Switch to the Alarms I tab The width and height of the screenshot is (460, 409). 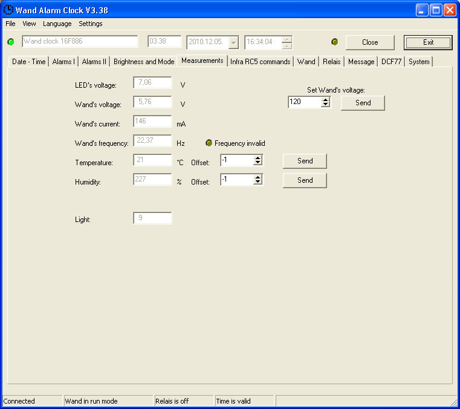click(x=63, y=62)
